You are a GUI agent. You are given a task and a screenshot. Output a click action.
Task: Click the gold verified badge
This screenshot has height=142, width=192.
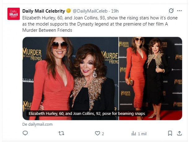click(x=68, y=11)
